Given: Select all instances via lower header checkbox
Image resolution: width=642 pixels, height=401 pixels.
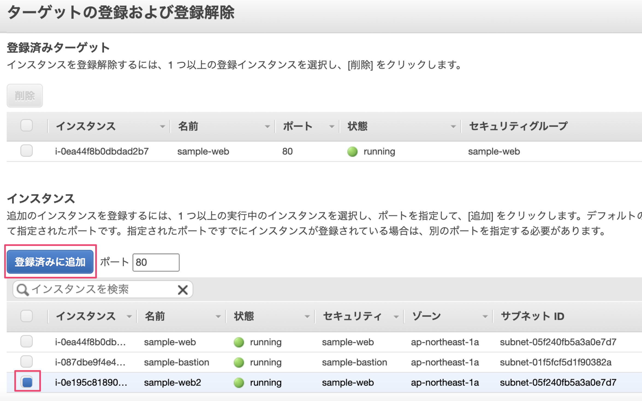Looking at the screenshot, I should pos(26,316).
